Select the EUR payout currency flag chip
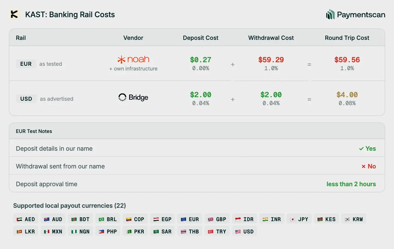394x249 pixels. click(x=190, y=219)
